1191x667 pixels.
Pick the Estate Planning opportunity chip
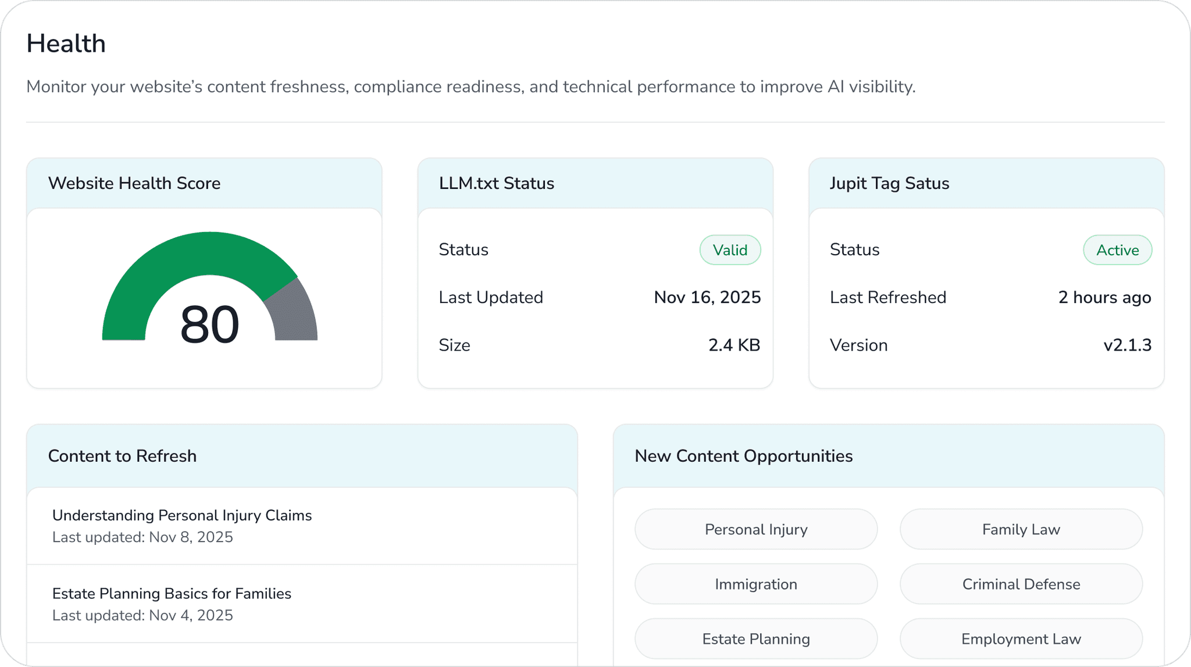tap(756, 639)
